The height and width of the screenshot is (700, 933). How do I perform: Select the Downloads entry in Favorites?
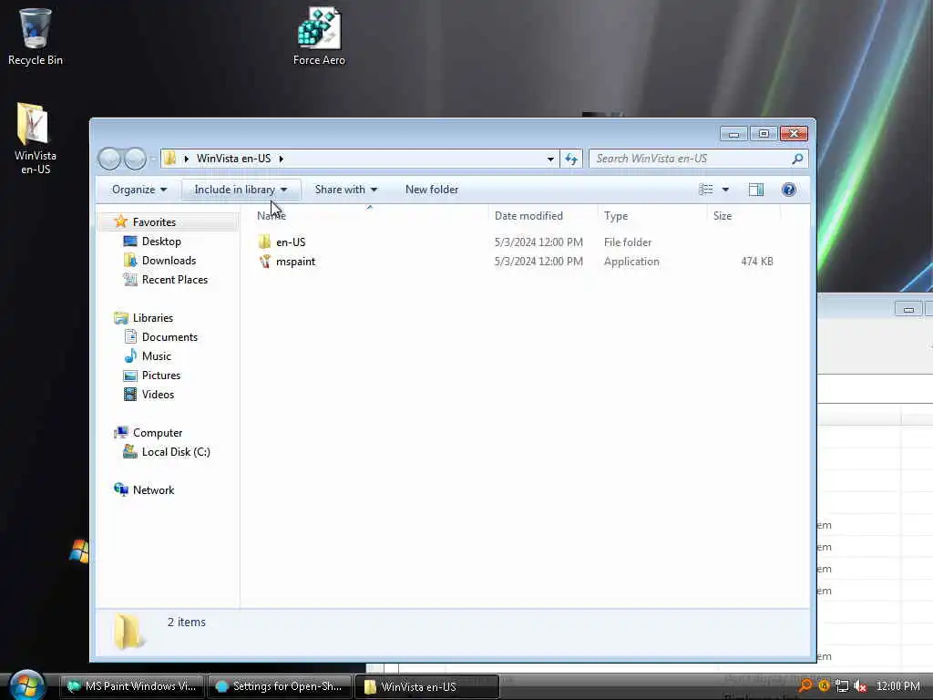coord(169,260)
